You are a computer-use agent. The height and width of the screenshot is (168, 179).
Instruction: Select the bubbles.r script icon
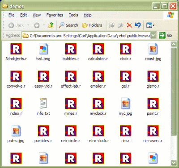71,49
